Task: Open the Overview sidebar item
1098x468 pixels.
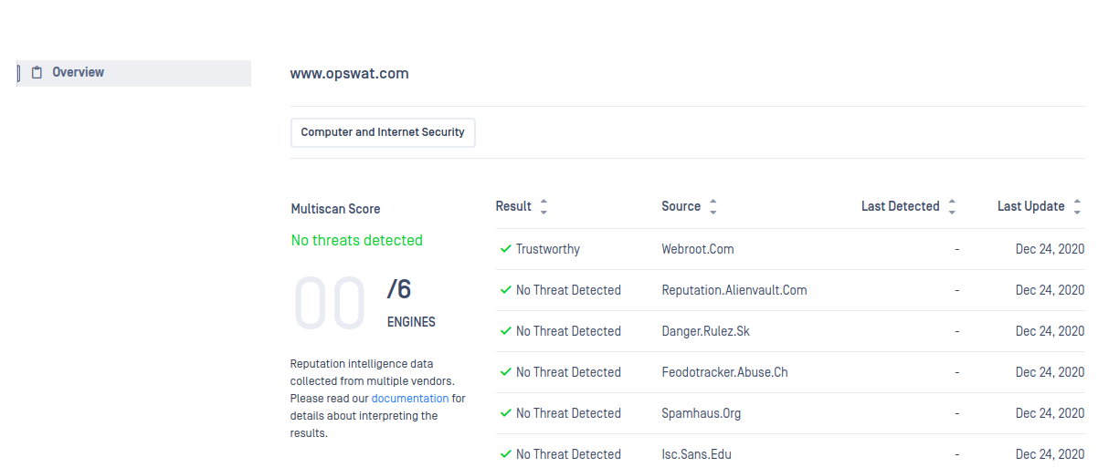Action: point(134,73)
